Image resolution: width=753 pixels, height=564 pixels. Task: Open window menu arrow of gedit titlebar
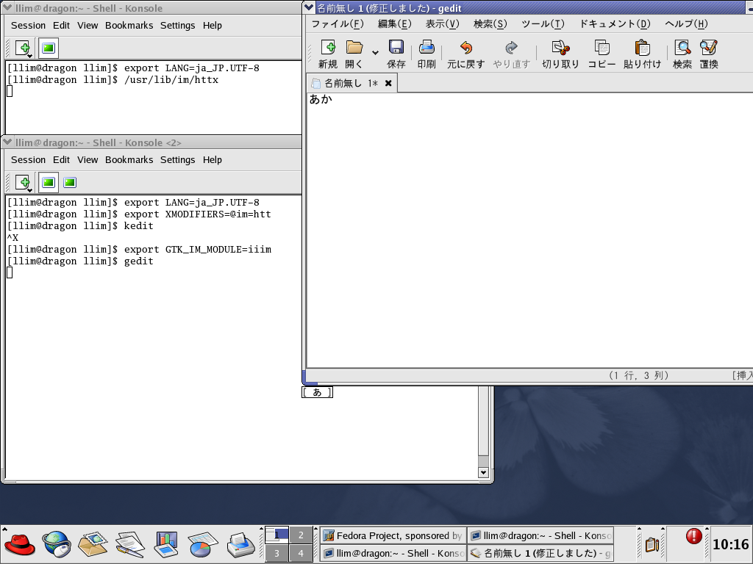point(310,7)
